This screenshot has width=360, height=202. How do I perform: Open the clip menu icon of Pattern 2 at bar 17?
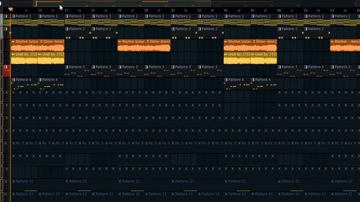pyautogui.click(x=66, y=29)
